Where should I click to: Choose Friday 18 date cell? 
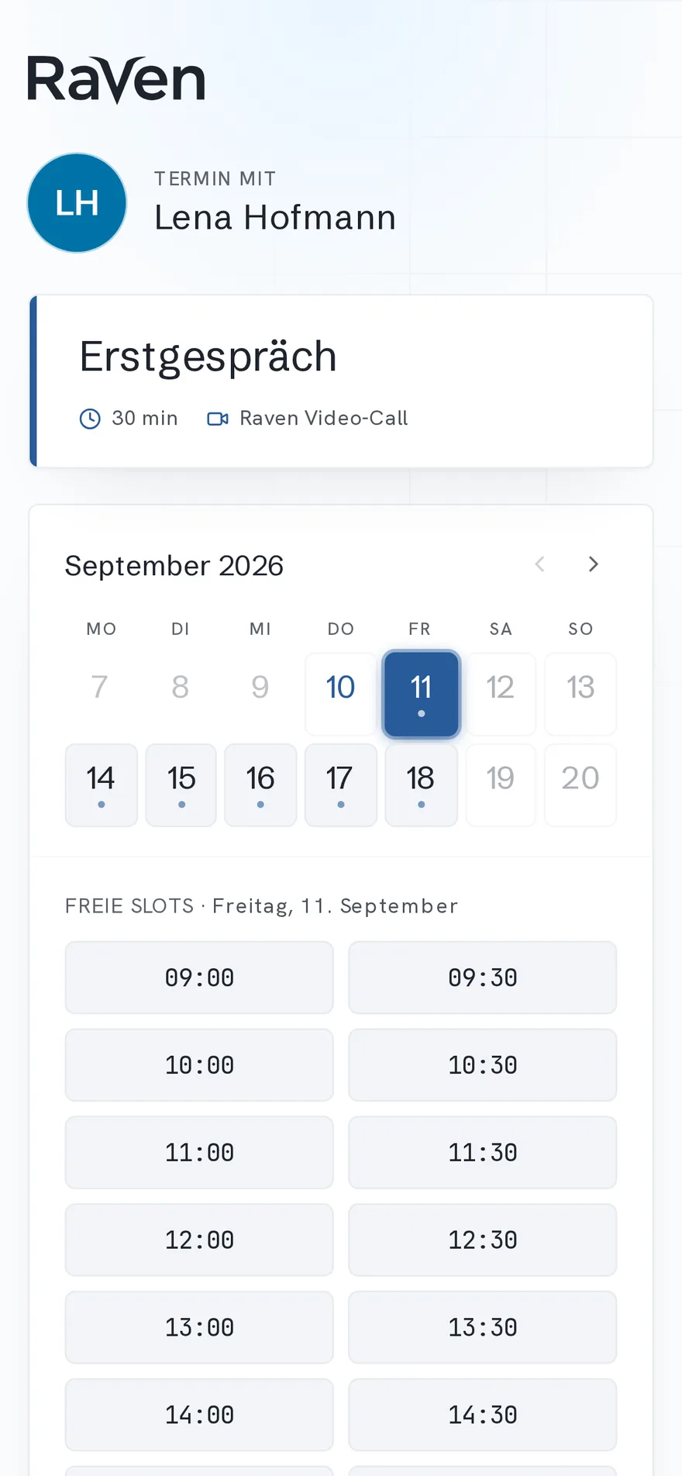coord(421,785)
